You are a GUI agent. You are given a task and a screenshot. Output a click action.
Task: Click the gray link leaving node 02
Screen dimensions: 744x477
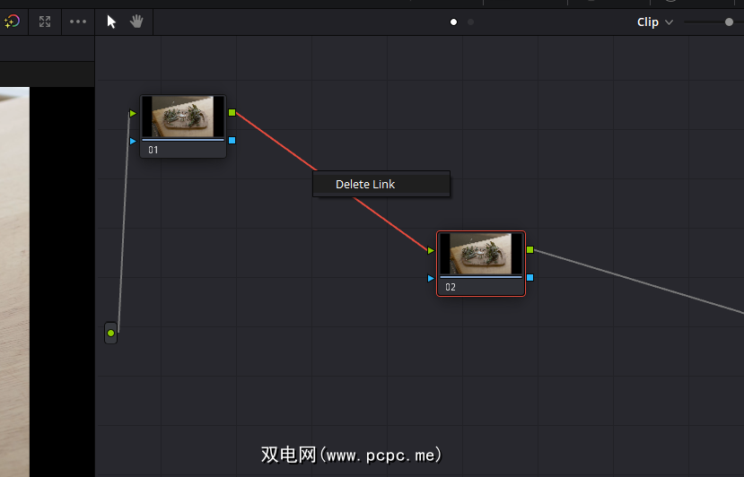pos(638,282)
